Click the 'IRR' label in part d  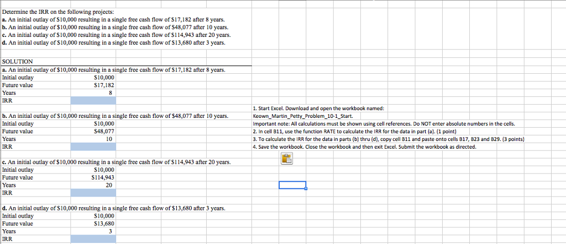click(x=7, y=239)
